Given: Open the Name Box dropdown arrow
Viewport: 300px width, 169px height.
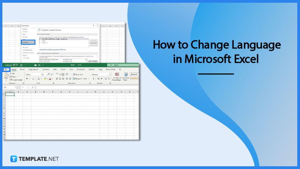Looking at the screenshot, I should coord(15,87).
